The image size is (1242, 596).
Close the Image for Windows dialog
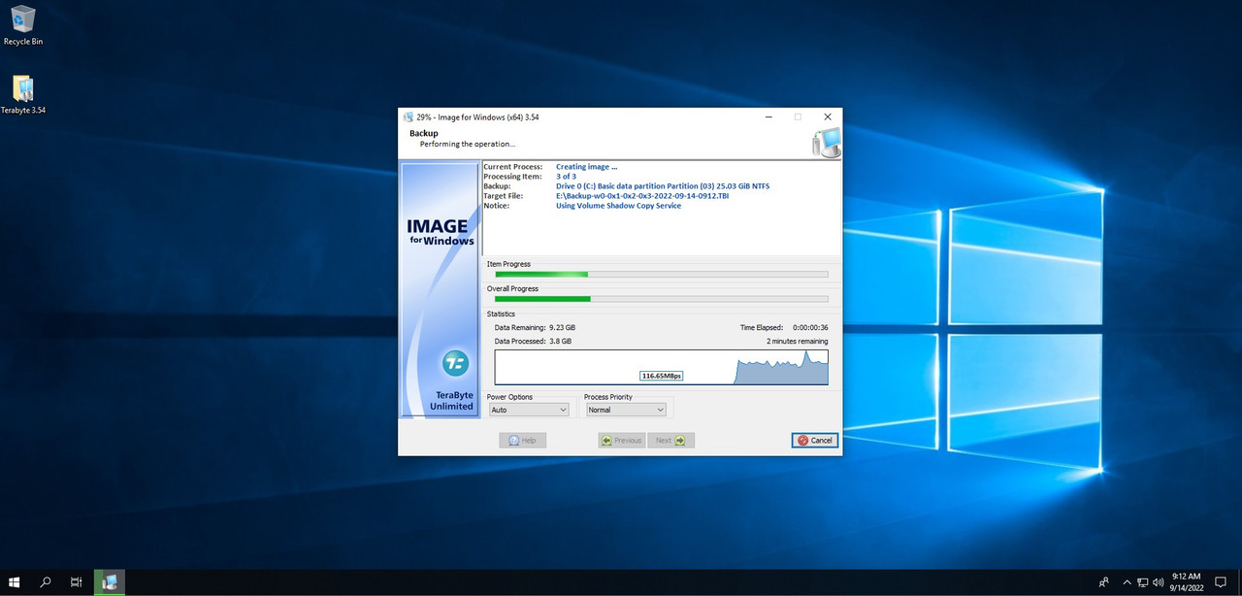click(x=828, y=116)
